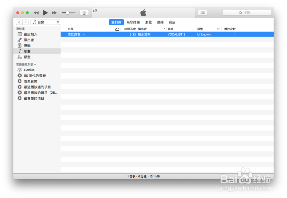Viewport: 287px width, 198px height.
Task: Open the 廣播 tab
Action: coord(160,22)
